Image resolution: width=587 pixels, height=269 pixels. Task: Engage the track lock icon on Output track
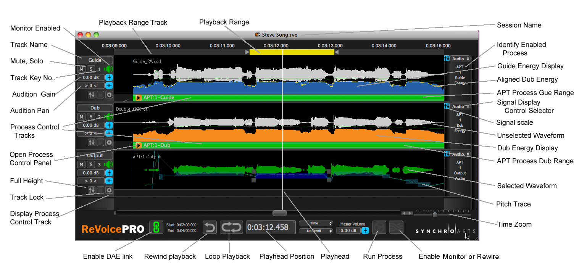[100, 189]
